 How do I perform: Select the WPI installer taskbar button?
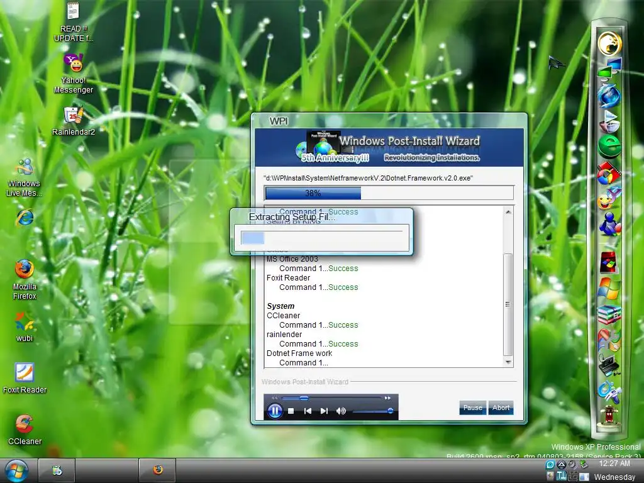tap(57, 470)
